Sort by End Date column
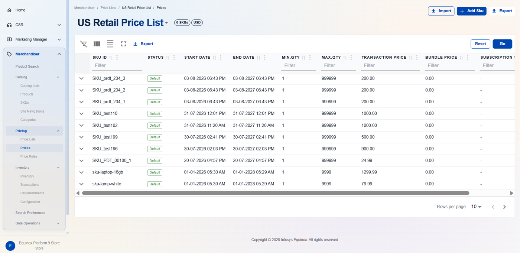This screenshot has height=253, width=520. coord(259,58)
